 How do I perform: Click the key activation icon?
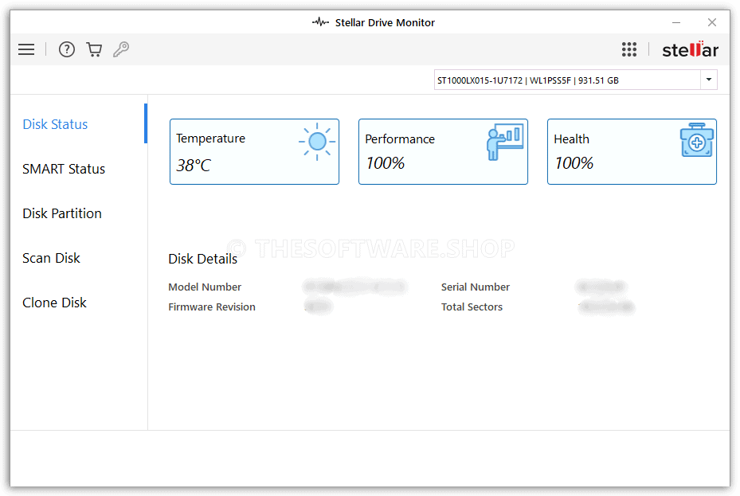[121, 49]
